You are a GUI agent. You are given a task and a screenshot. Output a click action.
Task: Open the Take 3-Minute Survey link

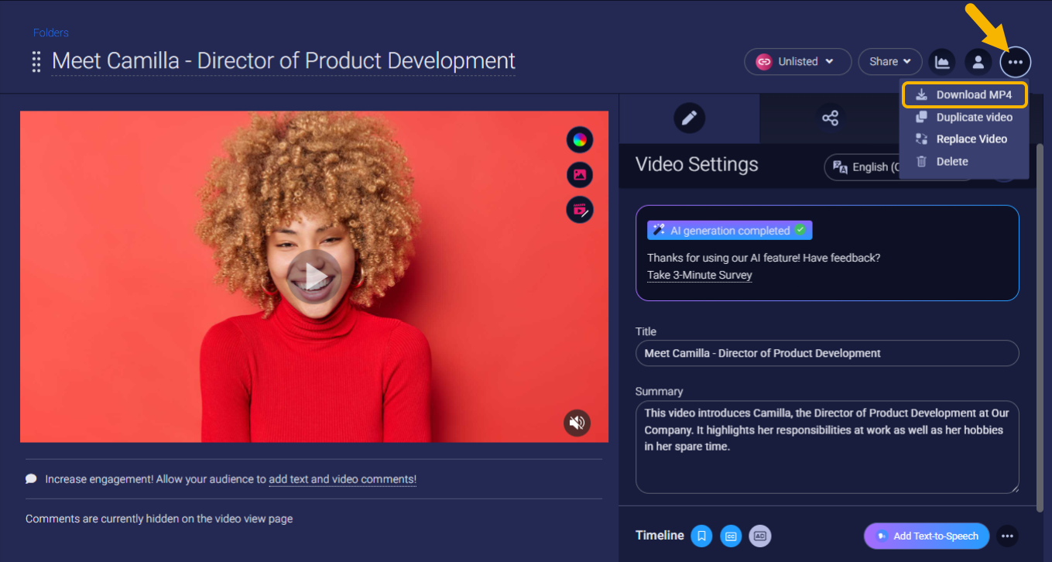699,275
